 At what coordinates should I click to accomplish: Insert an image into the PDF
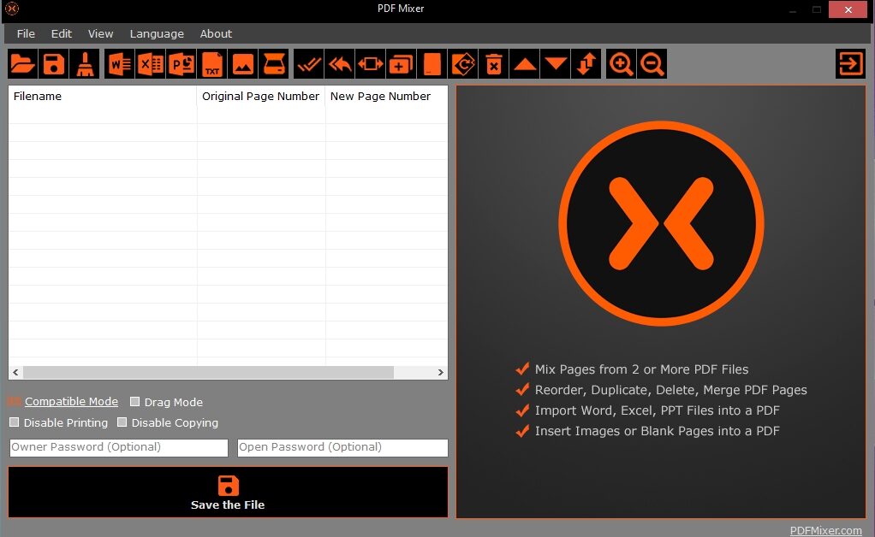coord(244,63)
